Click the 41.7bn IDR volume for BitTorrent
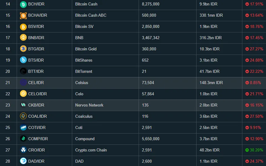 210,71
